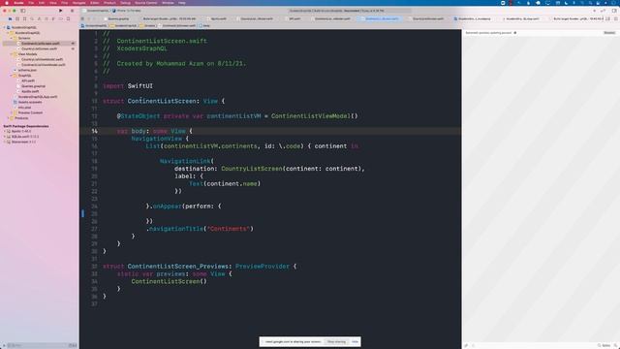Open the Symbol navigator icon
The height and width of the screenshot is (349, 620).
24,18
